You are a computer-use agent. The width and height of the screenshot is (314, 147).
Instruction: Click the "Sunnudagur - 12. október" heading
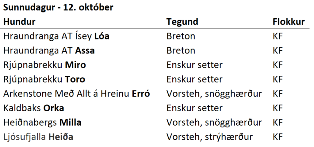(x=58, y=8)
